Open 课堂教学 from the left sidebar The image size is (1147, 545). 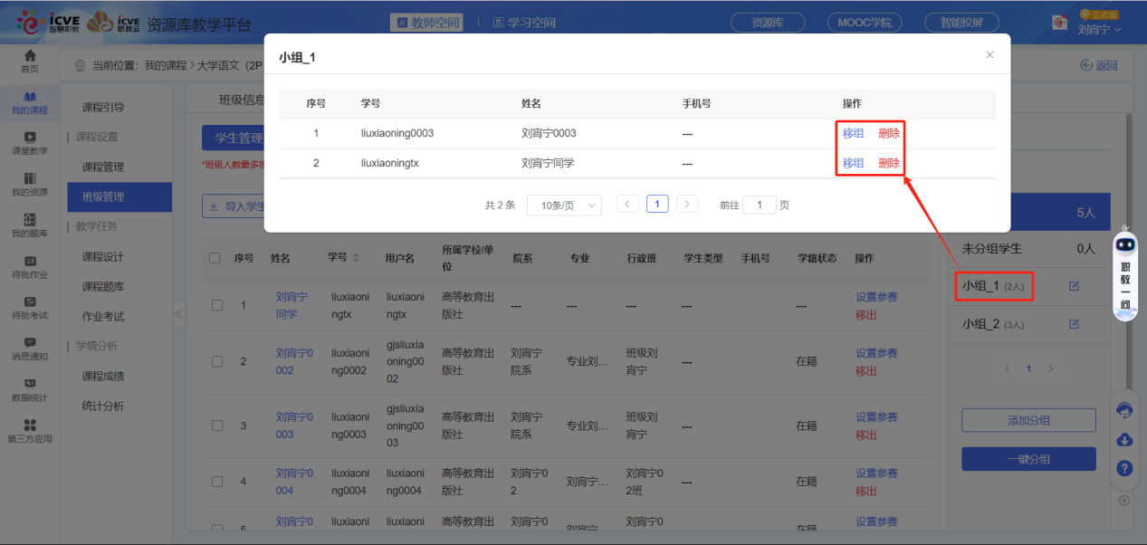30,142
